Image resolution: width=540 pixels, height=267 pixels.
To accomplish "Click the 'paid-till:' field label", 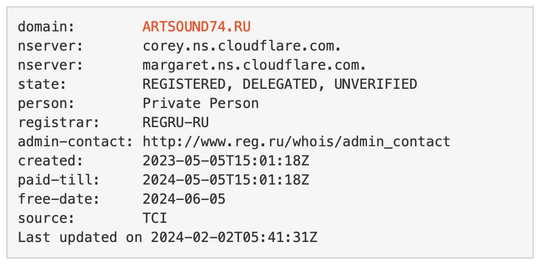I will coord(58,180).
